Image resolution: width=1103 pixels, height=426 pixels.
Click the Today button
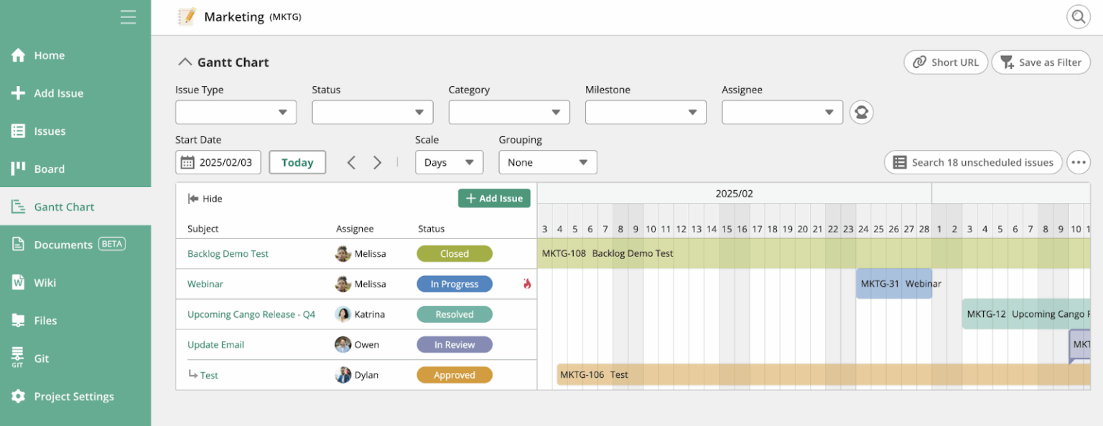pyautogui.click(x=297, y=162)
